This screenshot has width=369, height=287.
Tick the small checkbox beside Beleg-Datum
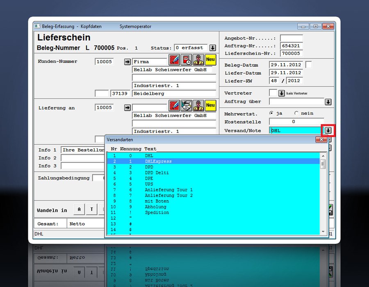pyautogui.click(x=309, y=65)
